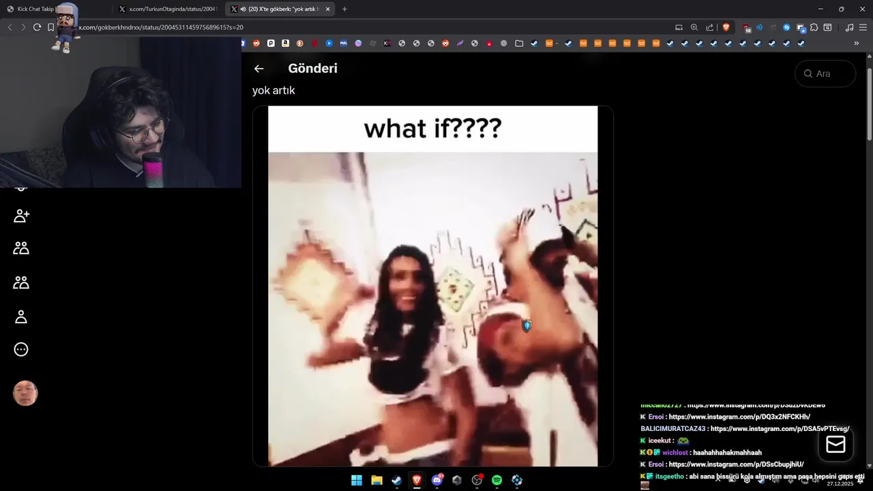Click the Brave Shields lion icon

(726, 27)
